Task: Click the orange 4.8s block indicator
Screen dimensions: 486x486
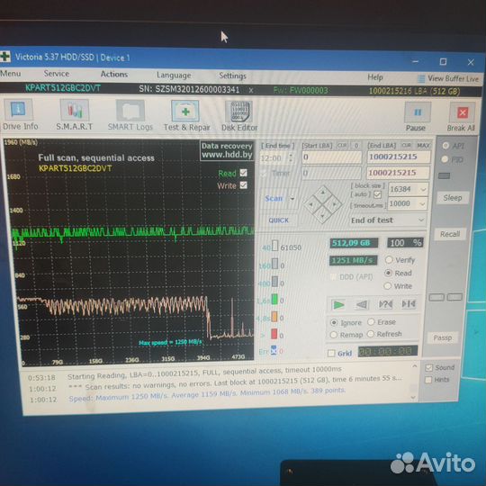Action: (x=274, y=317)
